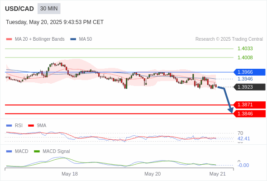The height and width of the screenshot is (181, 267).
Task: Click the RSI value 42.41 label
Action: click(243, 138)
